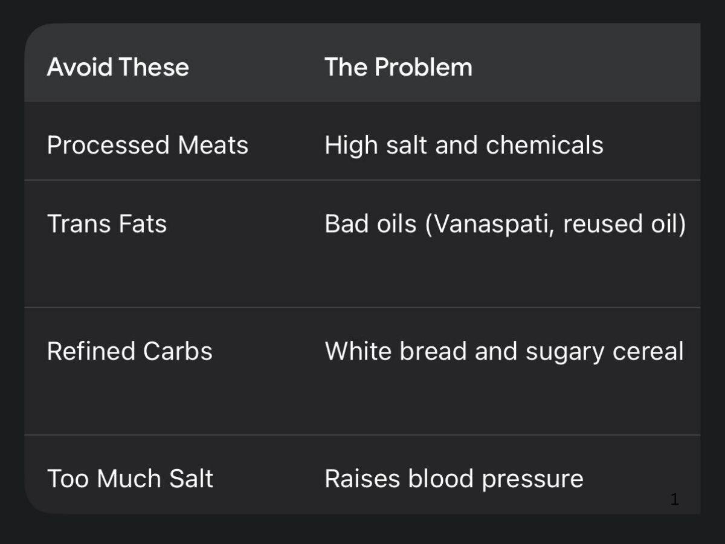Click the word "Fats" in the first column

click(143, 224)
